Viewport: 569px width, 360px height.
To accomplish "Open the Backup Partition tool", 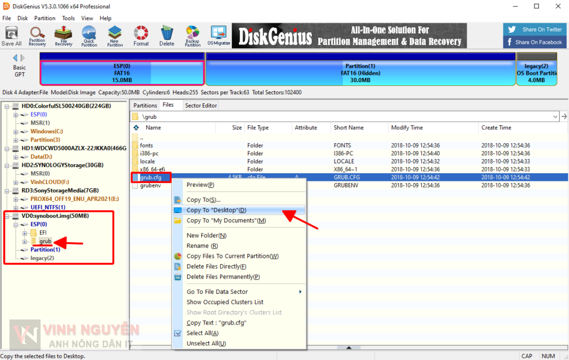I will click(x=192, y=36).
